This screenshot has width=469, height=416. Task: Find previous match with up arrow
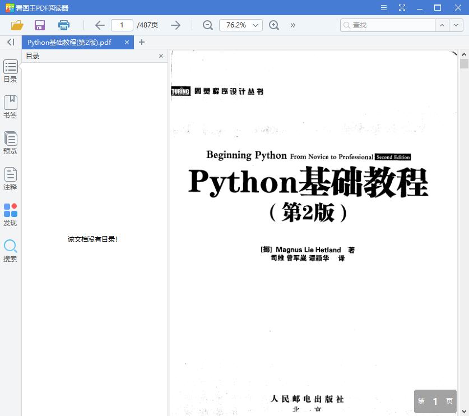[x=442, y=25]
